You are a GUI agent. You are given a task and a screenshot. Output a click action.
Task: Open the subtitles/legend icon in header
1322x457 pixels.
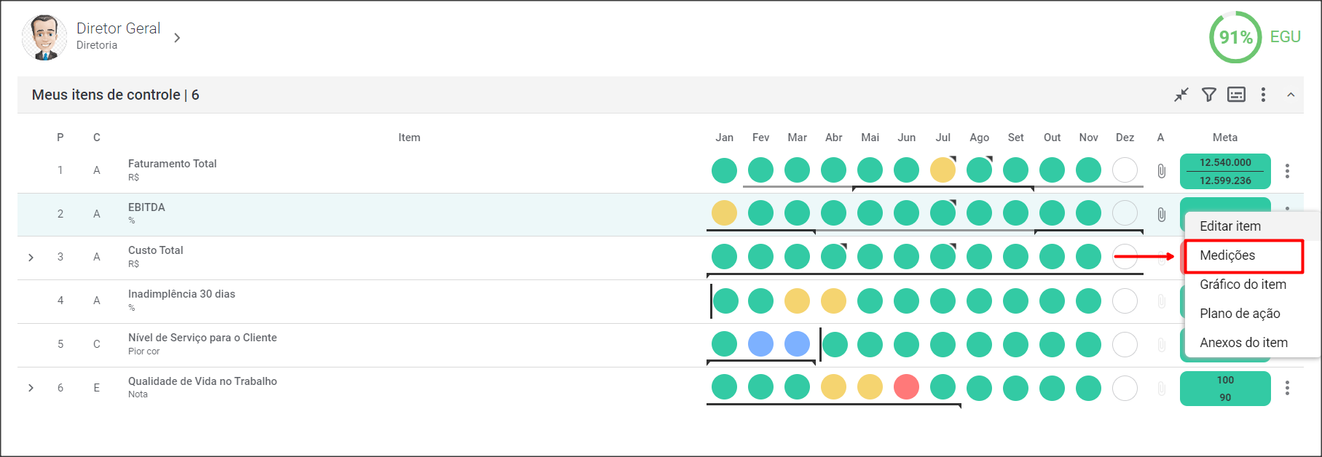point(1236,95)
